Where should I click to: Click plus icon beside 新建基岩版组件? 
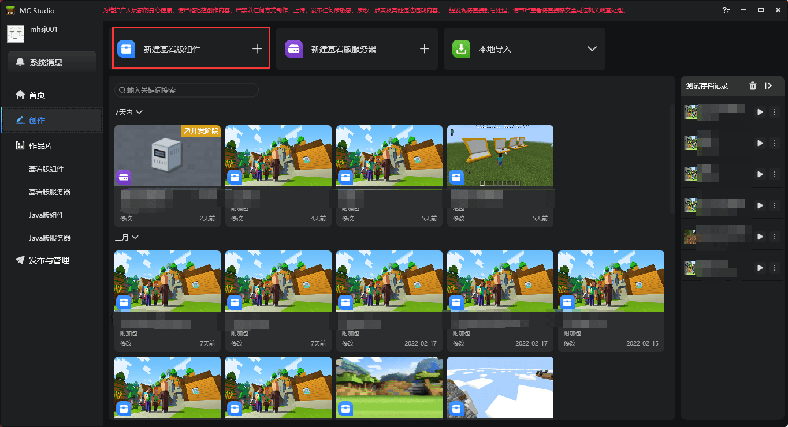(257, 49)
